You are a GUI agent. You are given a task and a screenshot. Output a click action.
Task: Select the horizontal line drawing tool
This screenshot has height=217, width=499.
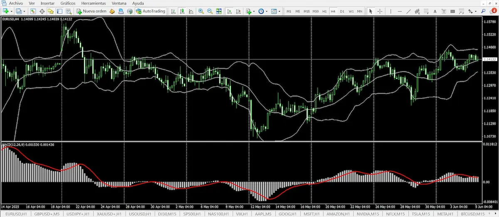click(400, 11)
